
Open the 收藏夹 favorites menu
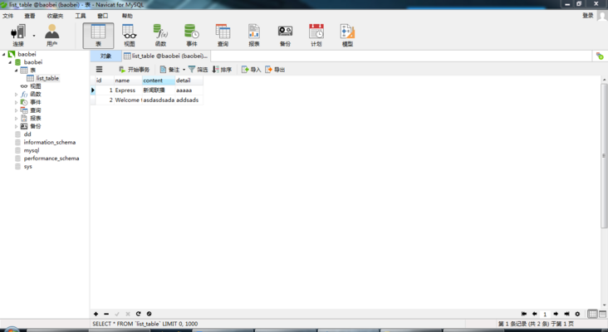pyautogui.click(x=55, y=16)
